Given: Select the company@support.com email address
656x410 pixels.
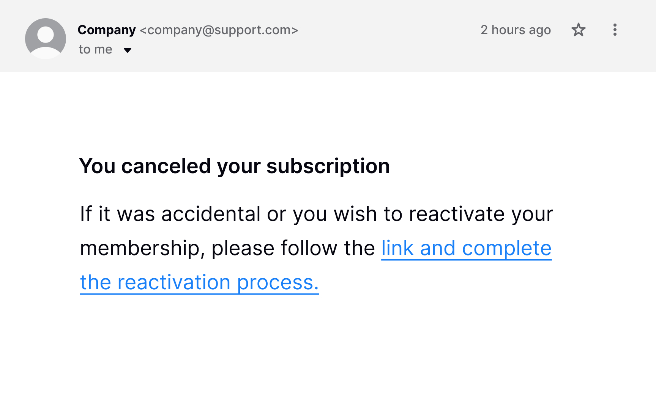Looking at the screenshot, I should [219, 30].
